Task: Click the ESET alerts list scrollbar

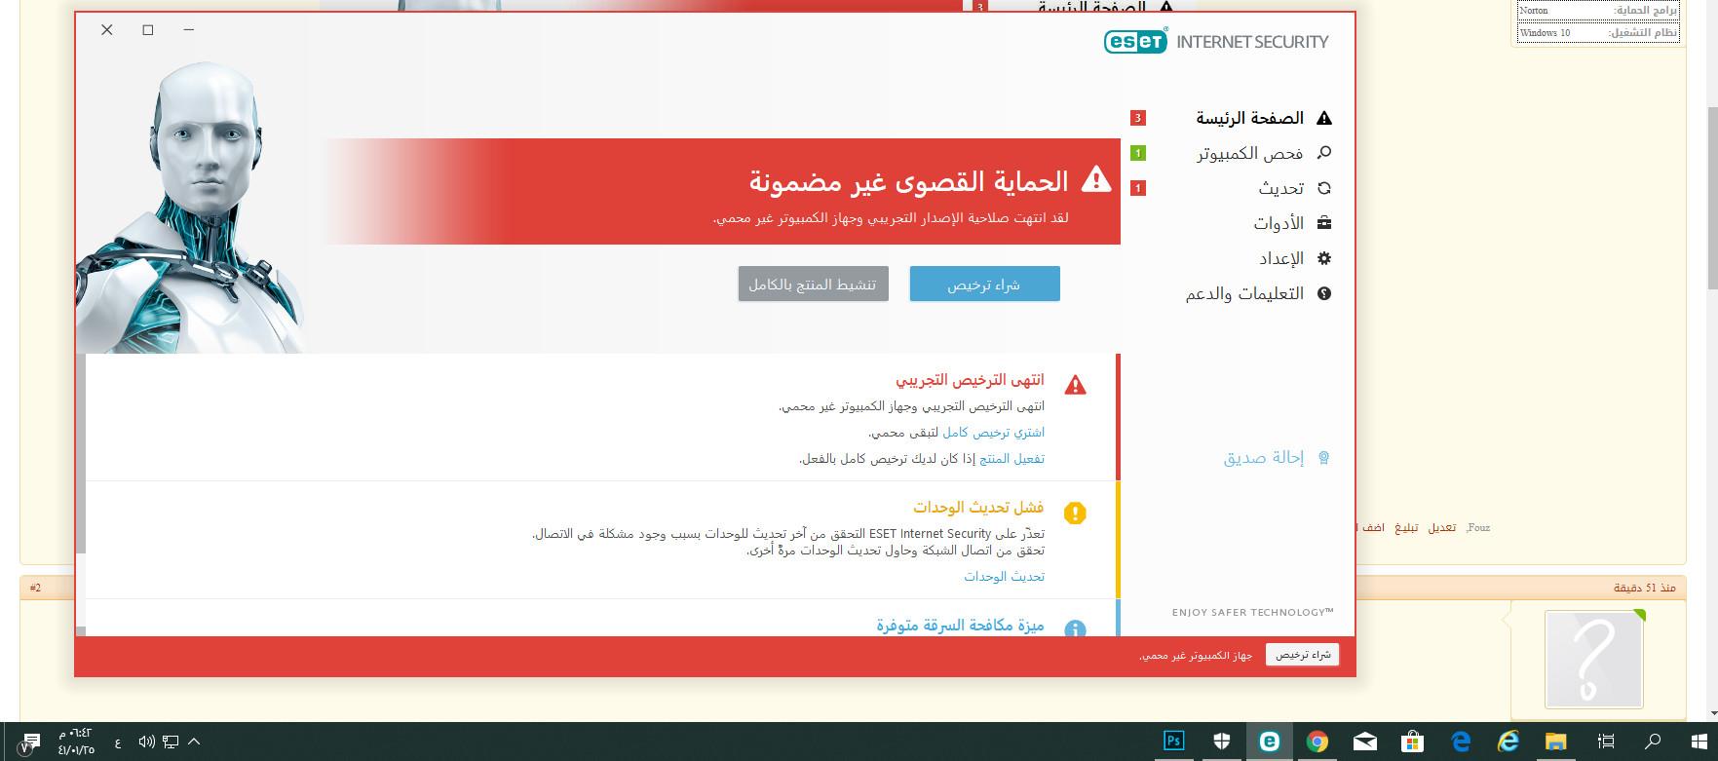Action: click(x=81, y=453)
